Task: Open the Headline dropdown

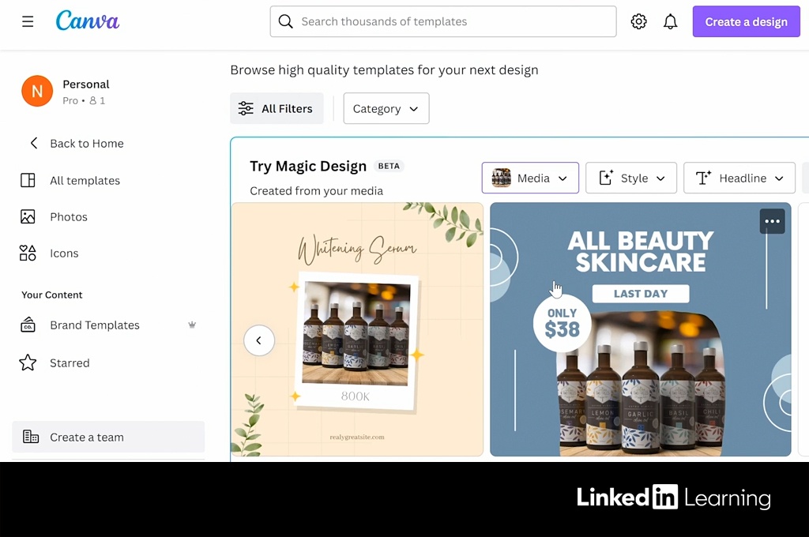Action: 739,178
